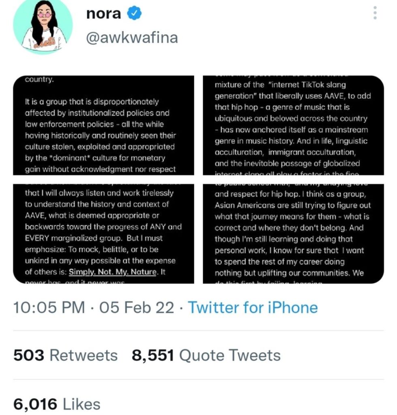Image resolution: width=397 pixels, height=415 pixels.
Task: Click the 10:05 PM timestamp
Action: [x=49, y=308]
